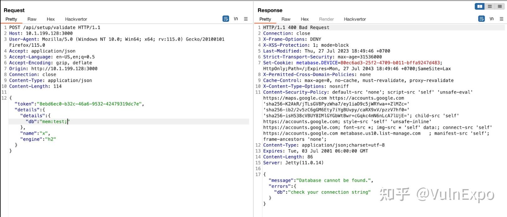Toggle word wrap in the Request panel

(226, 19)
